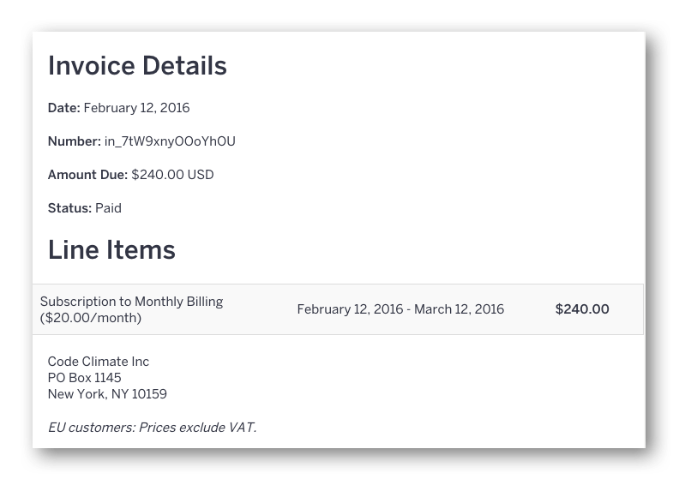Click the $240.00 amount due value
The height and width of the screenshot is (485, 685).
tap(158, 175)
